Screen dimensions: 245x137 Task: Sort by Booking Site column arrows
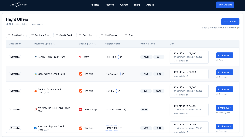coord(95,44)
